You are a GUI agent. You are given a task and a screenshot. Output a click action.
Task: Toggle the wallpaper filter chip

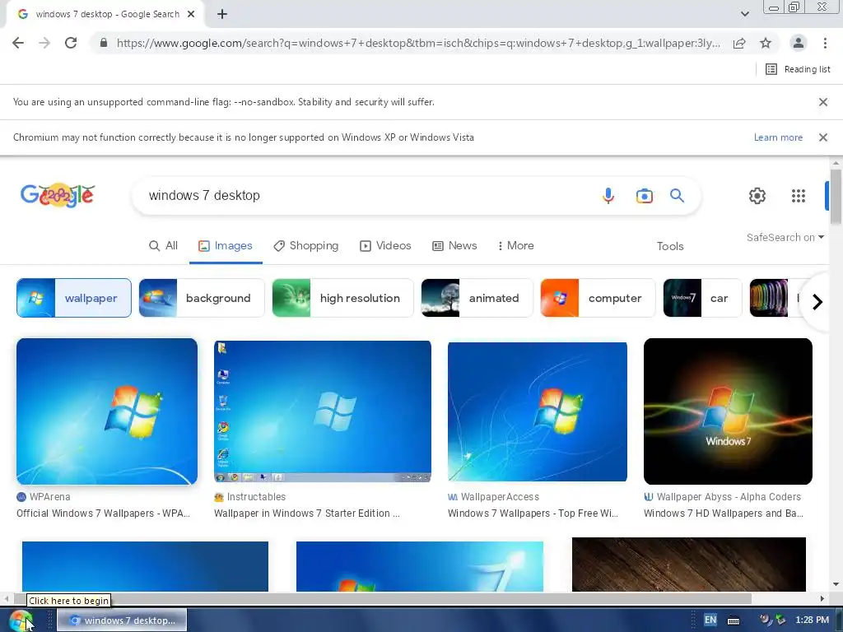74,298
